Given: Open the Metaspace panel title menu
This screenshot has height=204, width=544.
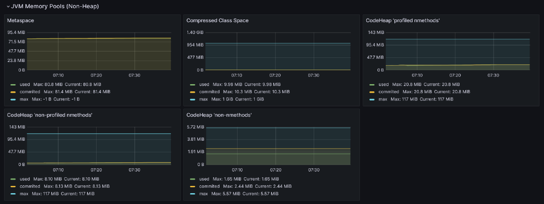Looking at the screenshot, I should (x=20, y=21).
